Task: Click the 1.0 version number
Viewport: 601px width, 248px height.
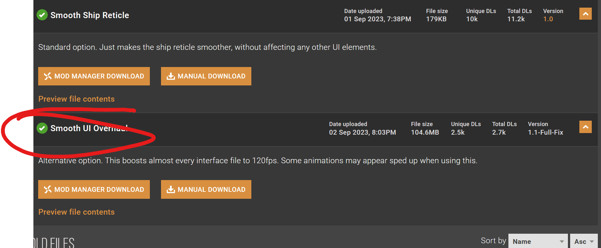Action: (x=548, y=19)
